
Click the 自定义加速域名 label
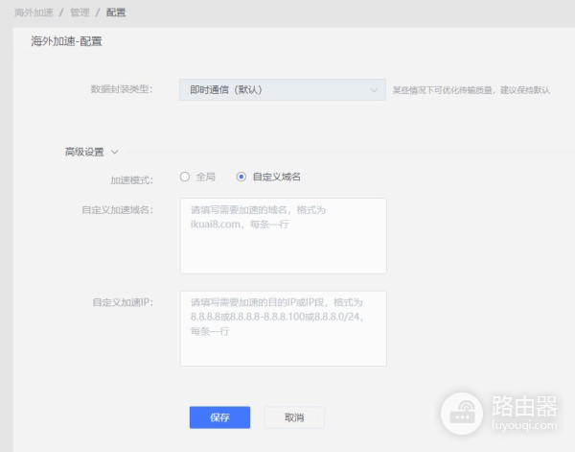[x=117, y=209]
